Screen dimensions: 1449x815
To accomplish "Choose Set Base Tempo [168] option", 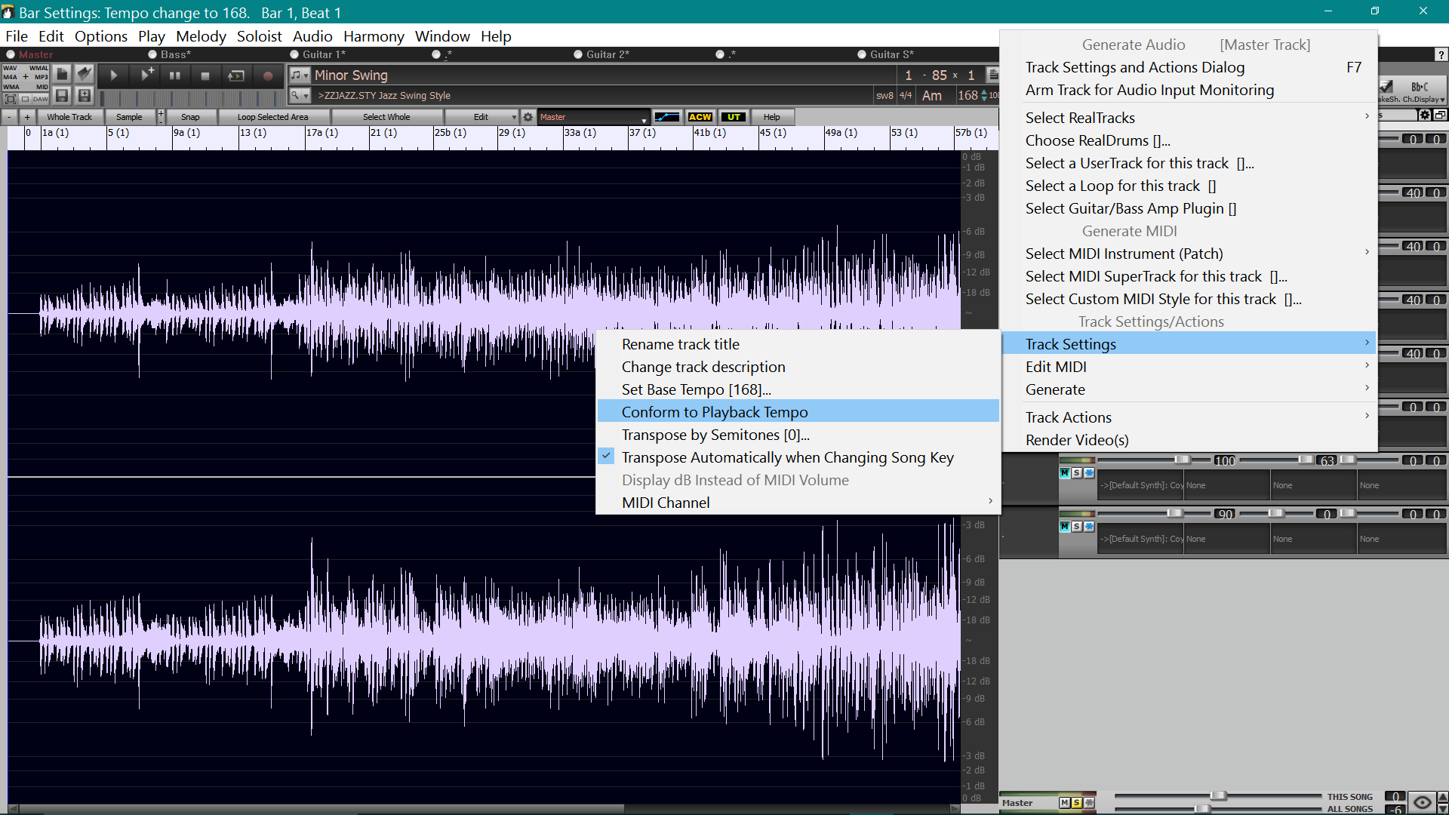I will tap(798, 389).
